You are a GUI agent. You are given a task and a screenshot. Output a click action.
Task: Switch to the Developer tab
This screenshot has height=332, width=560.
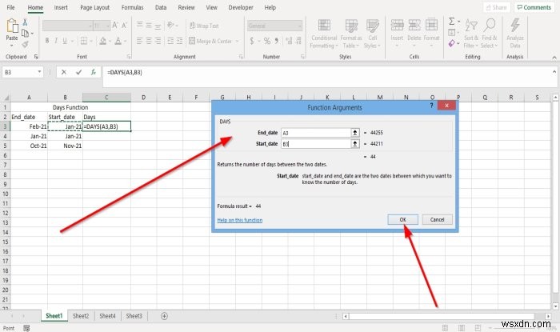click(x=241, y=7)
